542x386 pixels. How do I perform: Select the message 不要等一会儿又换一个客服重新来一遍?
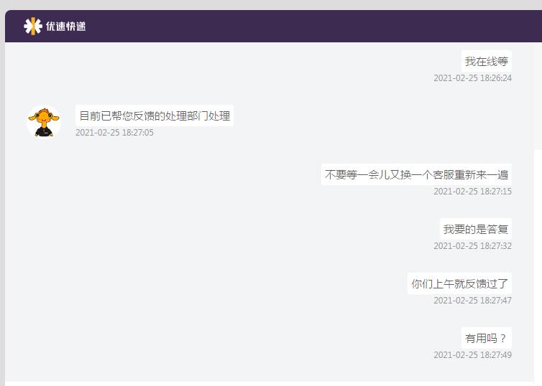tap(416, 174)
